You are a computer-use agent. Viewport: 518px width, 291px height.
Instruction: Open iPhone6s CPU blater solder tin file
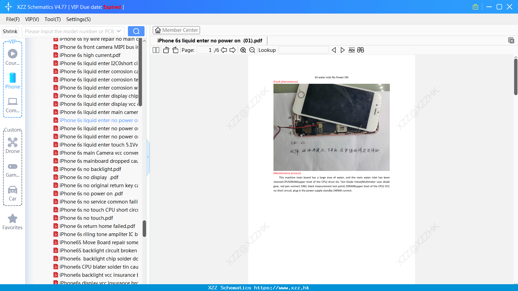[x=96, y=267]
